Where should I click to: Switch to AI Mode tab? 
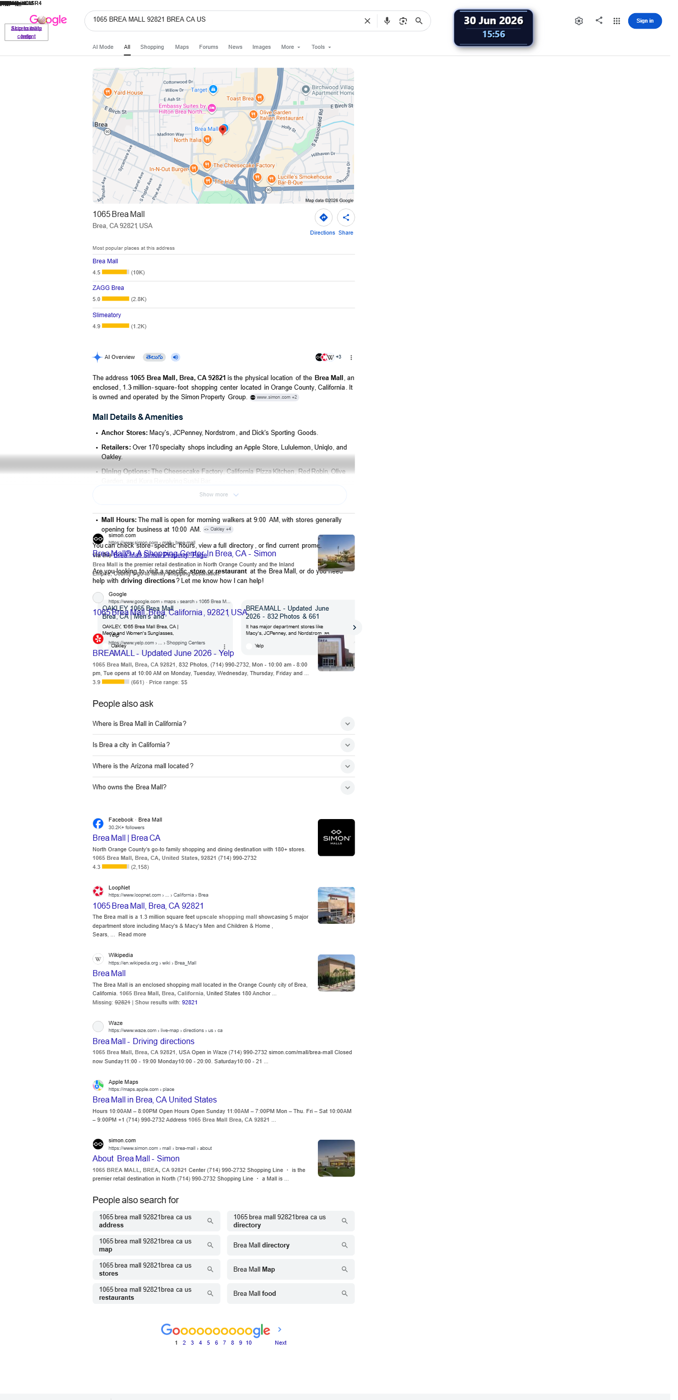[104, 48]
